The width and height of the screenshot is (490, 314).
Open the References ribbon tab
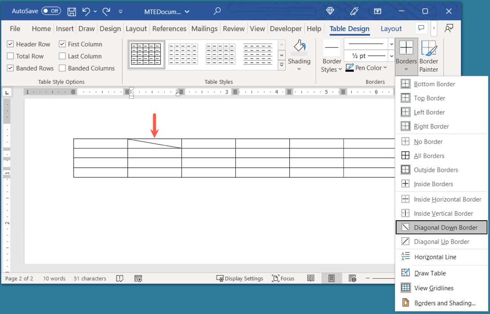[170, 29]
